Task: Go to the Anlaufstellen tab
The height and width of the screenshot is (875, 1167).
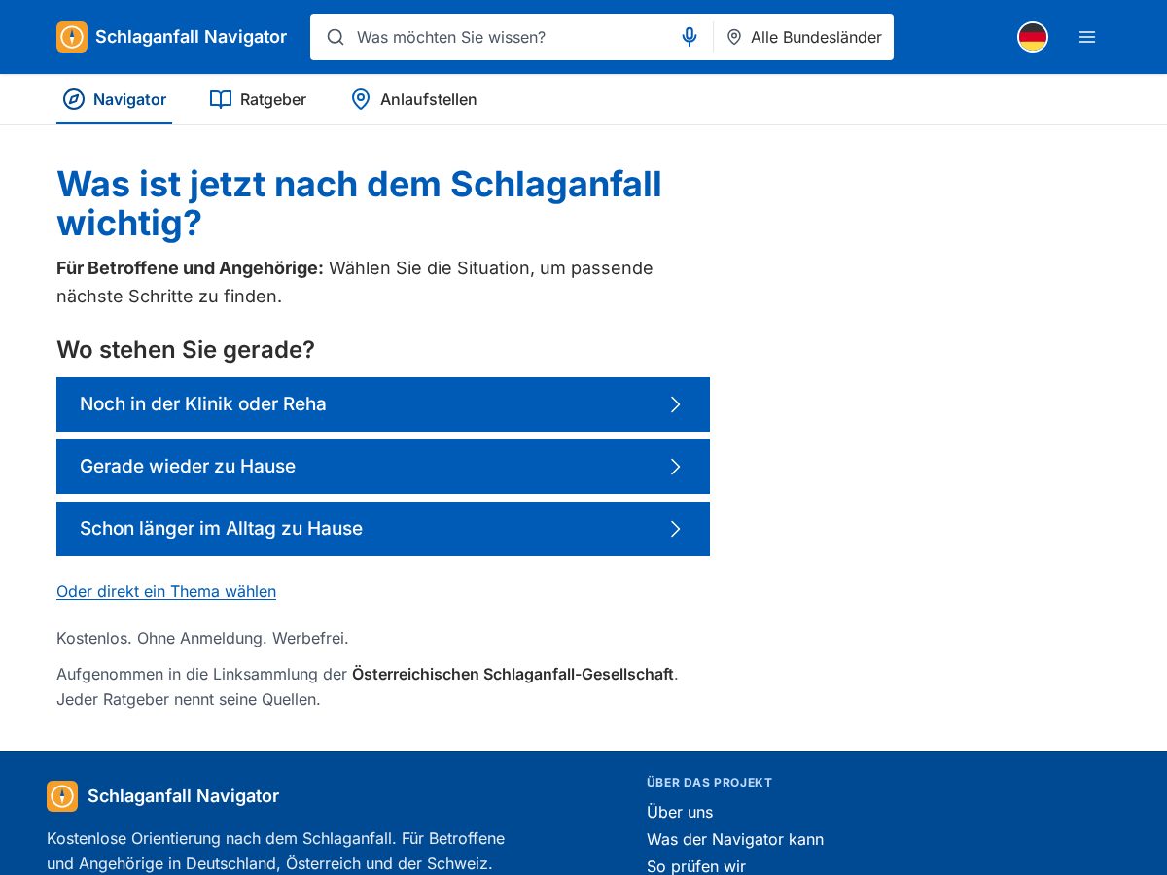Action: click(x=413, y=99)
